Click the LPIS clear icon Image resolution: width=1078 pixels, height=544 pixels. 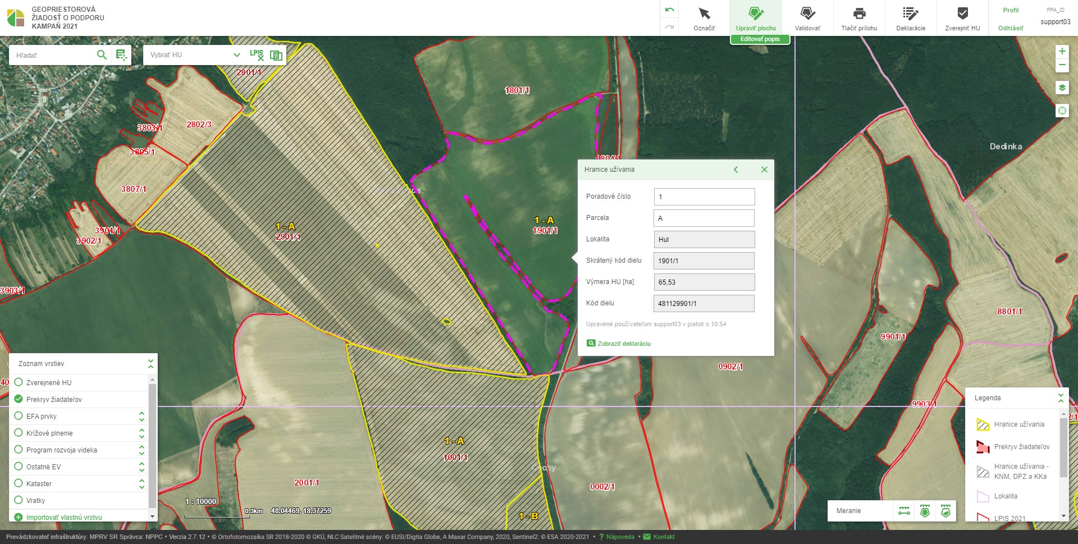pyautogui.click(x=257, y=54)
